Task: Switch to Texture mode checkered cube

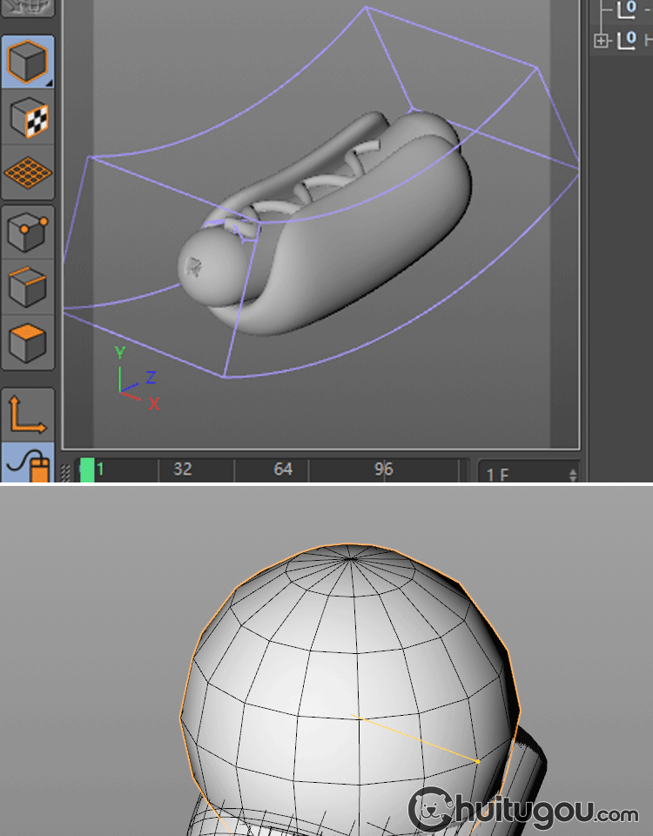Action: [28, 118]
